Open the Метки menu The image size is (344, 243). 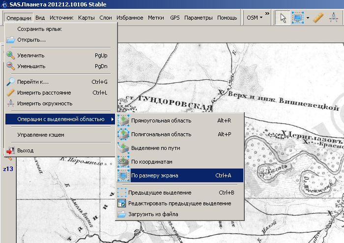(156, 18)
